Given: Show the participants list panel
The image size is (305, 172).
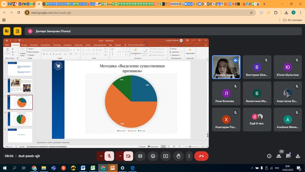Looking at the screenshot, I should pos(279,156).
